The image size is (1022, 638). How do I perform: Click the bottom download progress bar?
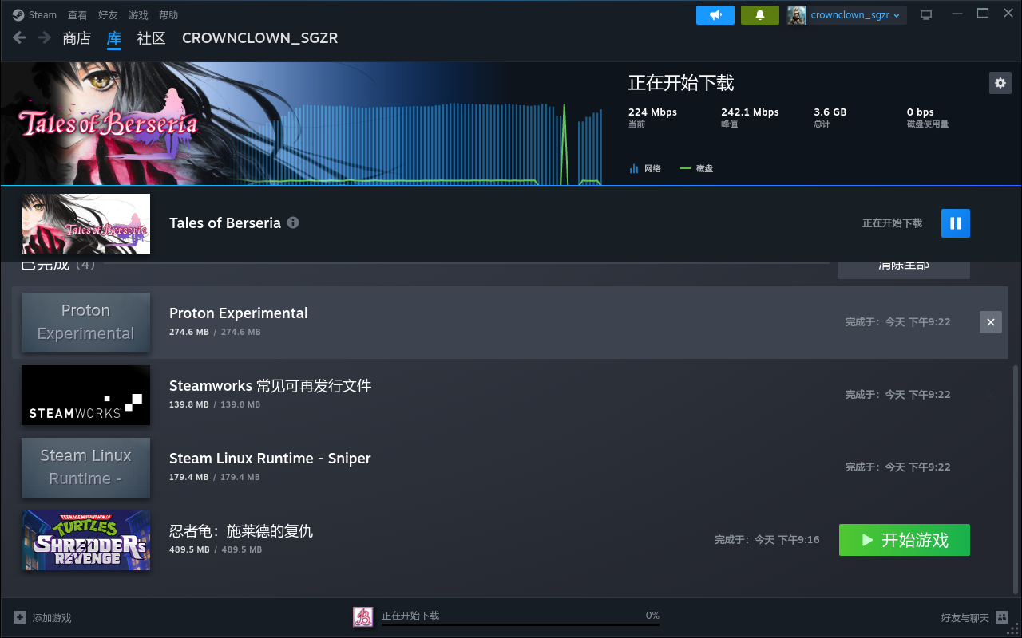coord(521,624)
